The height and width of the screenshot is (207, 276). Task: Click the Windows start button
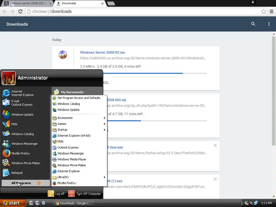point(13,203)
